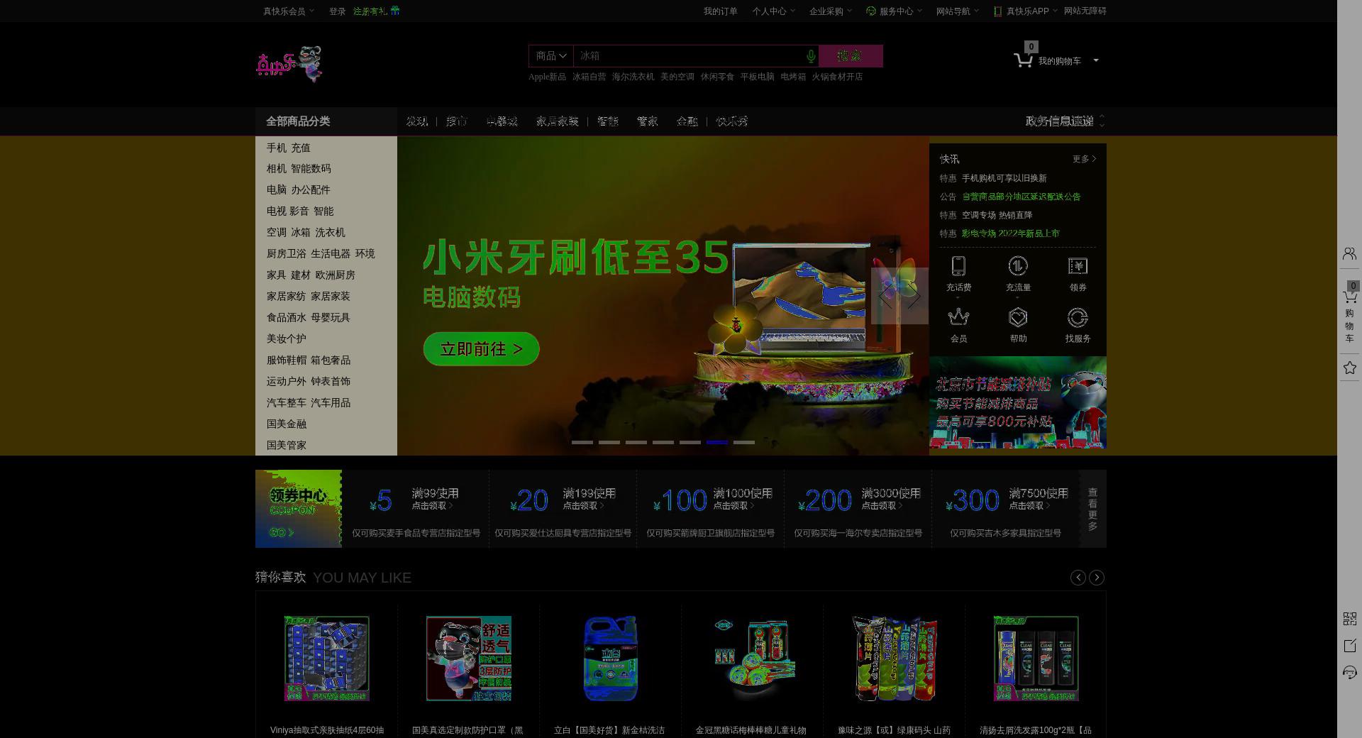Click the 网站无障碍 link
The height and width of the screenshot is (738, 1362).
1085,11
